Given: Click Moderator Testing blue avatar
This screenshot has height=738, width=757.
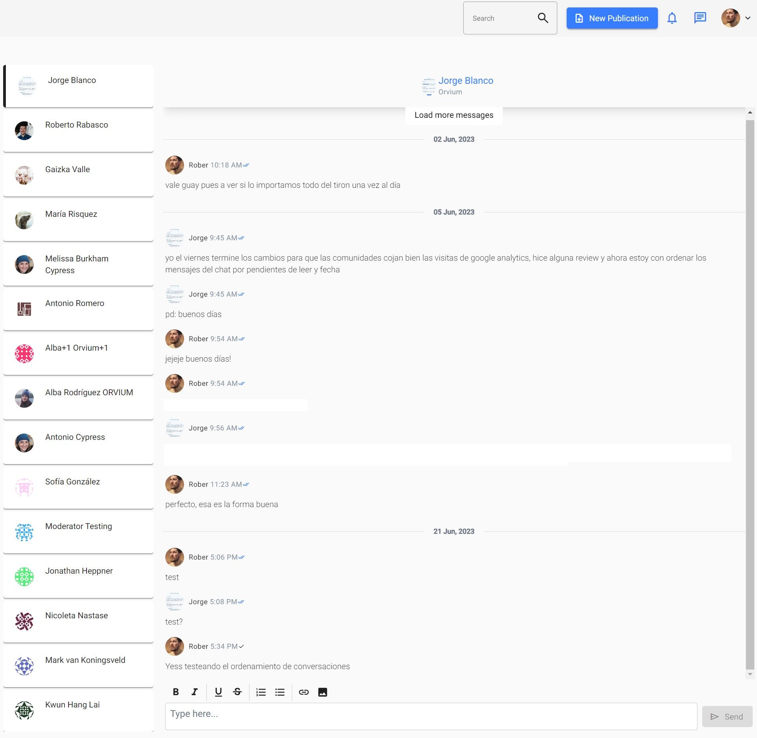Looking at the screenshot, I should [x=24, y=532].
